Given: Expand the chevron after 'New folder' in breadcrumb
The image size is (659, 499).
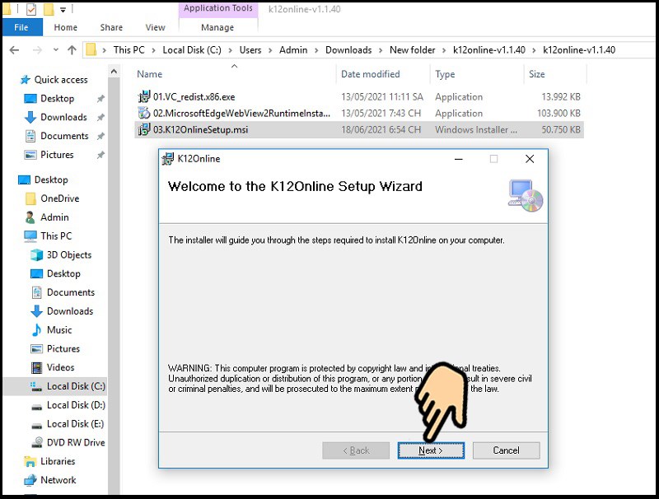Looking at the screenshot, I should click(x=444, y=50).
